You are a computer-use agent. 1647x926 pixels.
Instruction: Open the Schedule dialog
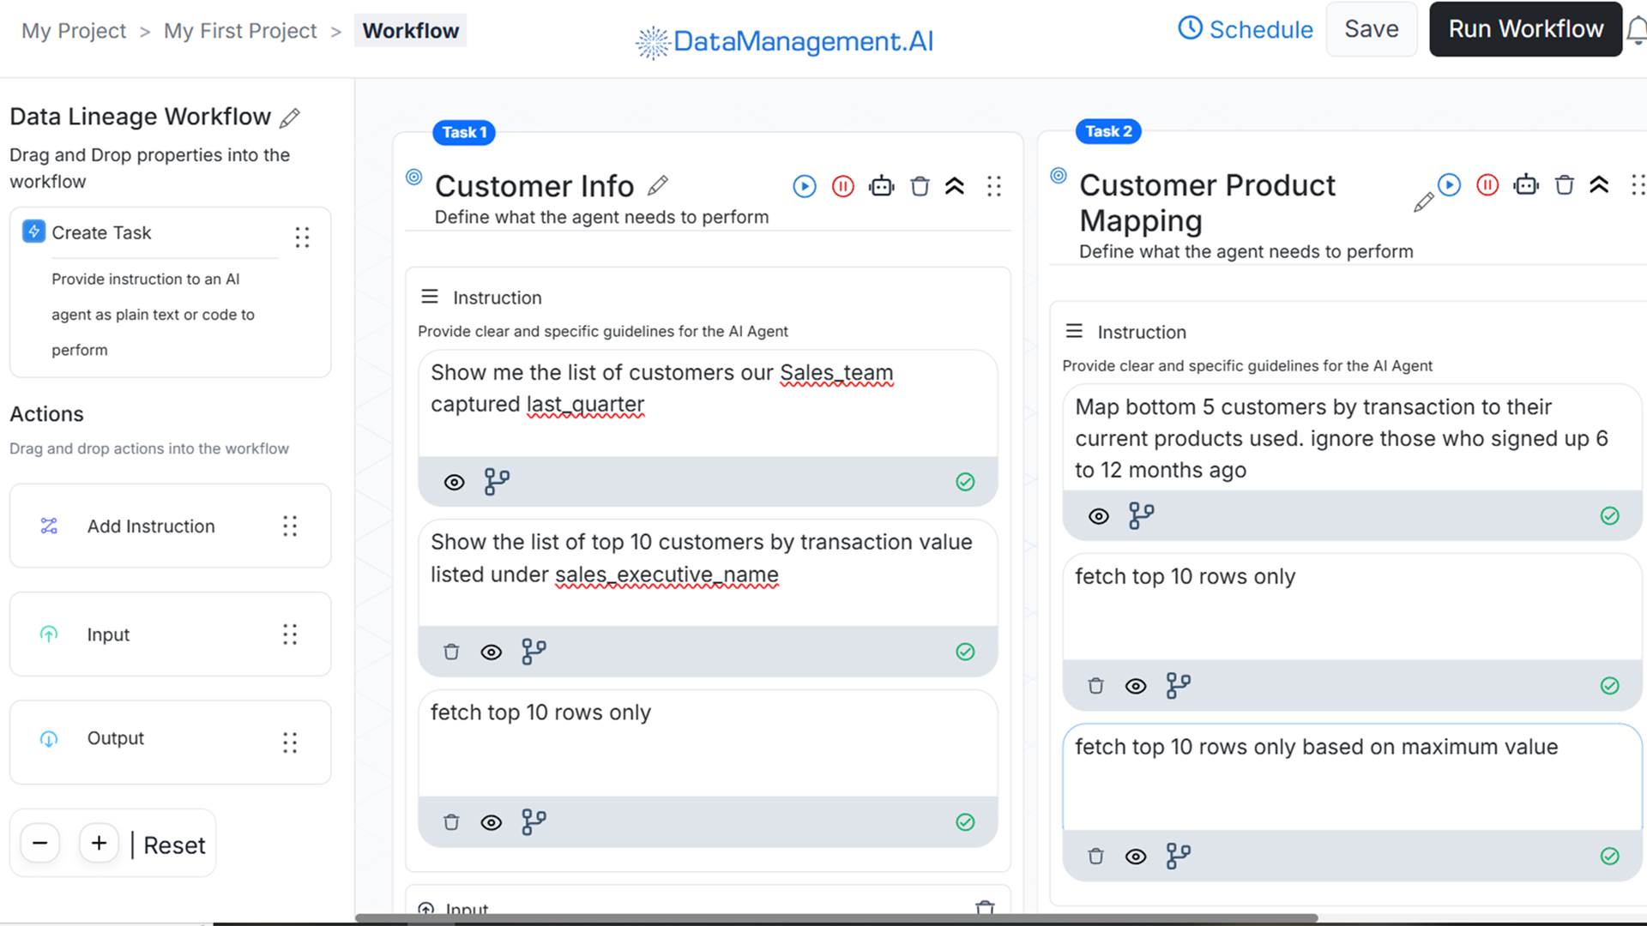(x=1245, y=28)
